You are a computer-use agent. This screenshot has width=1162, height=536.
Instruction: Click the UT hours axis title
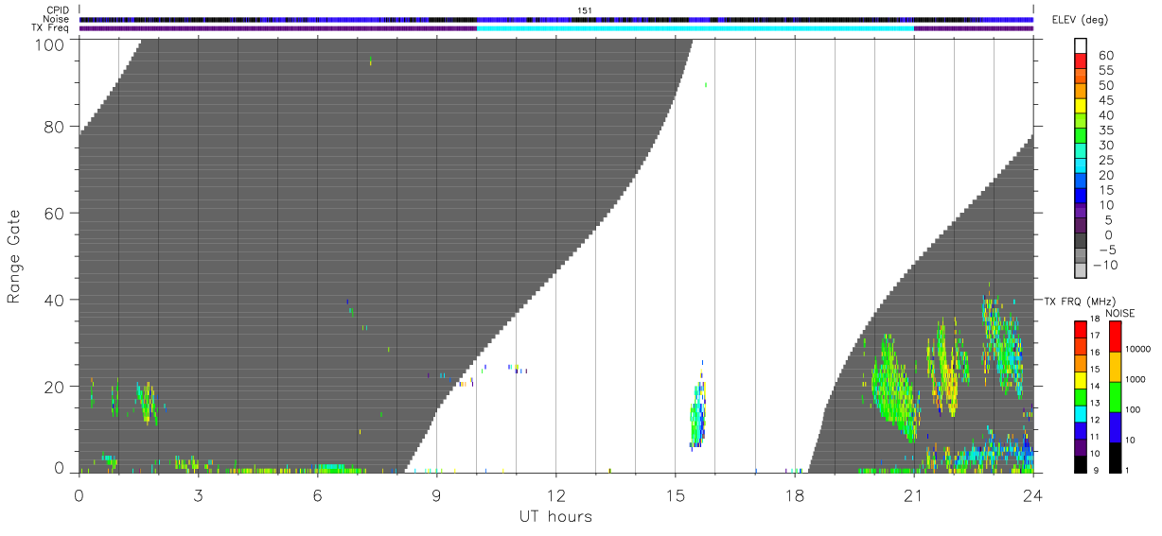click(x=555, y=516)
